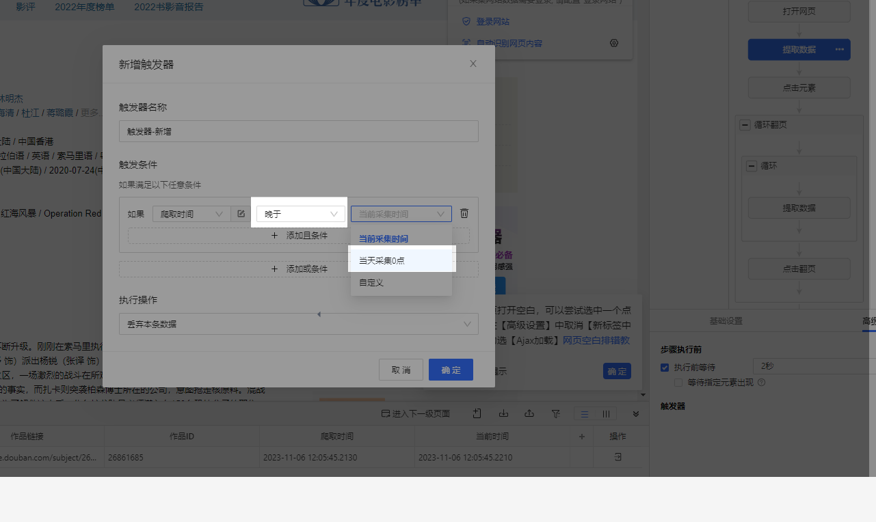This screenshot has width=876, height=522.
Task: Click the 登录网站 link
Action: point(492,22)
